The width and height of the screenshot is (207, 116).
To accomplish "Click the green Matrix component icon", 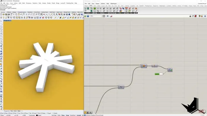I will [x=95, y=9].
